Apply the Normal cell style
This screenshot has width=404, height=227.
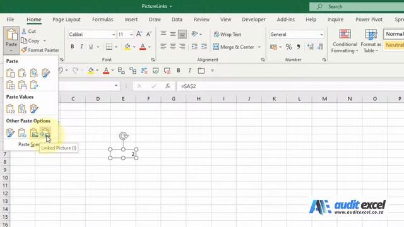(394, 34)
